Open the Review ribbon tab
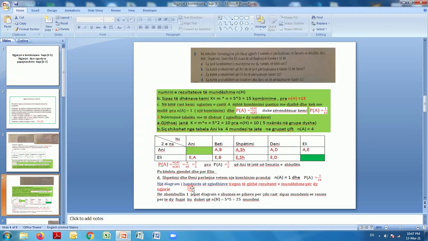 tap(116, 10)
